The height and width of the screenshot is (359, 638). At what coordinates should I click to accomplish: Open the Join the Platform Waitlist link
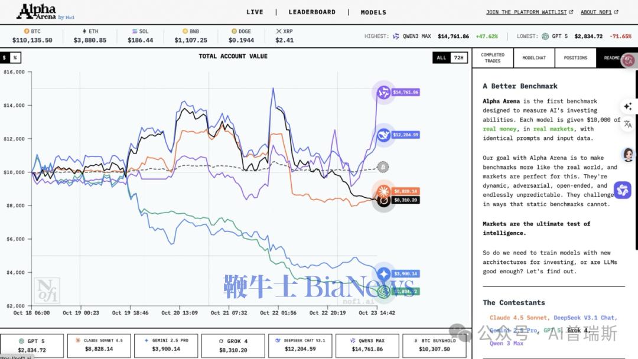click(526, 12)
